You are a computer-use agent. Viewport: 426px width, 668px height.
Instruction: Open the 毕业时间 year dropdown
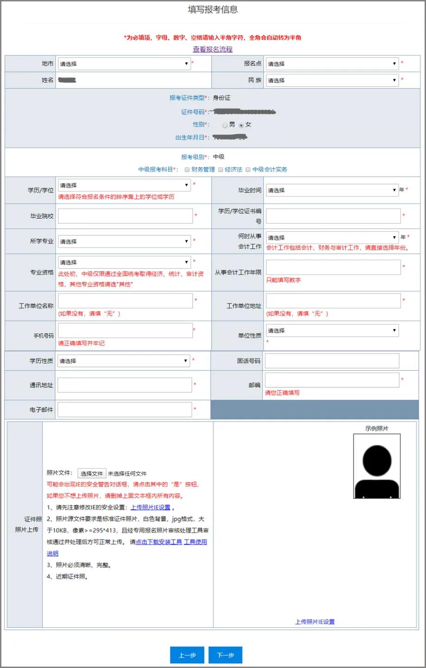332,190
